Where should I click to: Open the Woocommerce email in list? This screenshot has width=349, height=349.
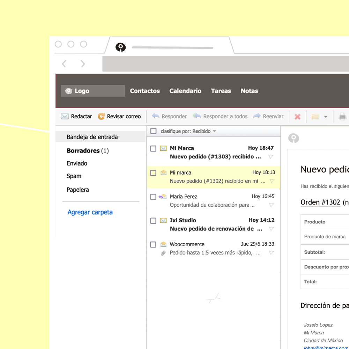click(x=214, y=248)
